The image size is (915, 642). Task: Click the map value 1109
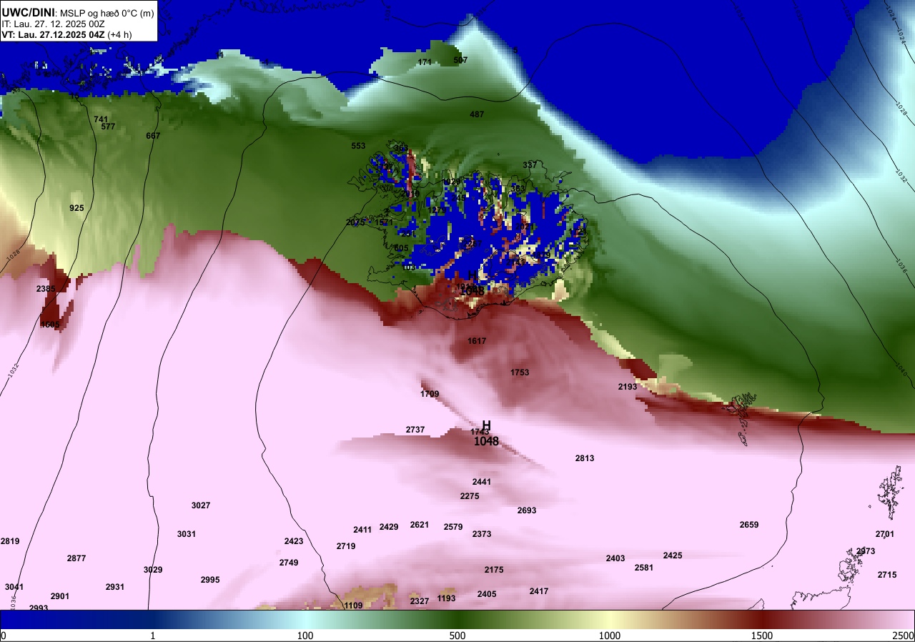[x=354, y=606]
